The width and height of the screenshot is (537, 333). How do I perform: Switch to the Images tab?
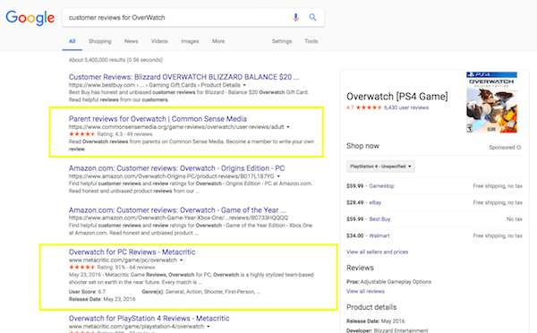click(190, 41)
